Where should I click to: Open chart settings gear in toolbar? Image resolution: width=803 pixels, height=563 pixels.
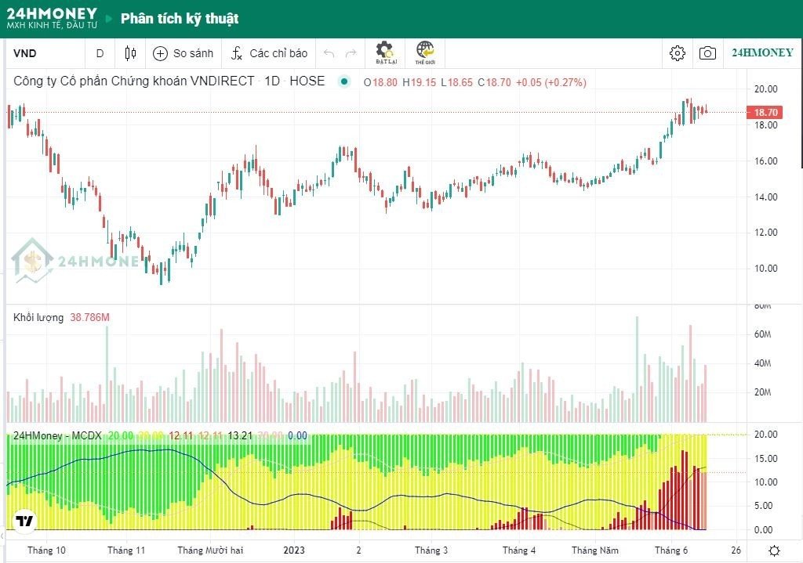coord(677,52)
